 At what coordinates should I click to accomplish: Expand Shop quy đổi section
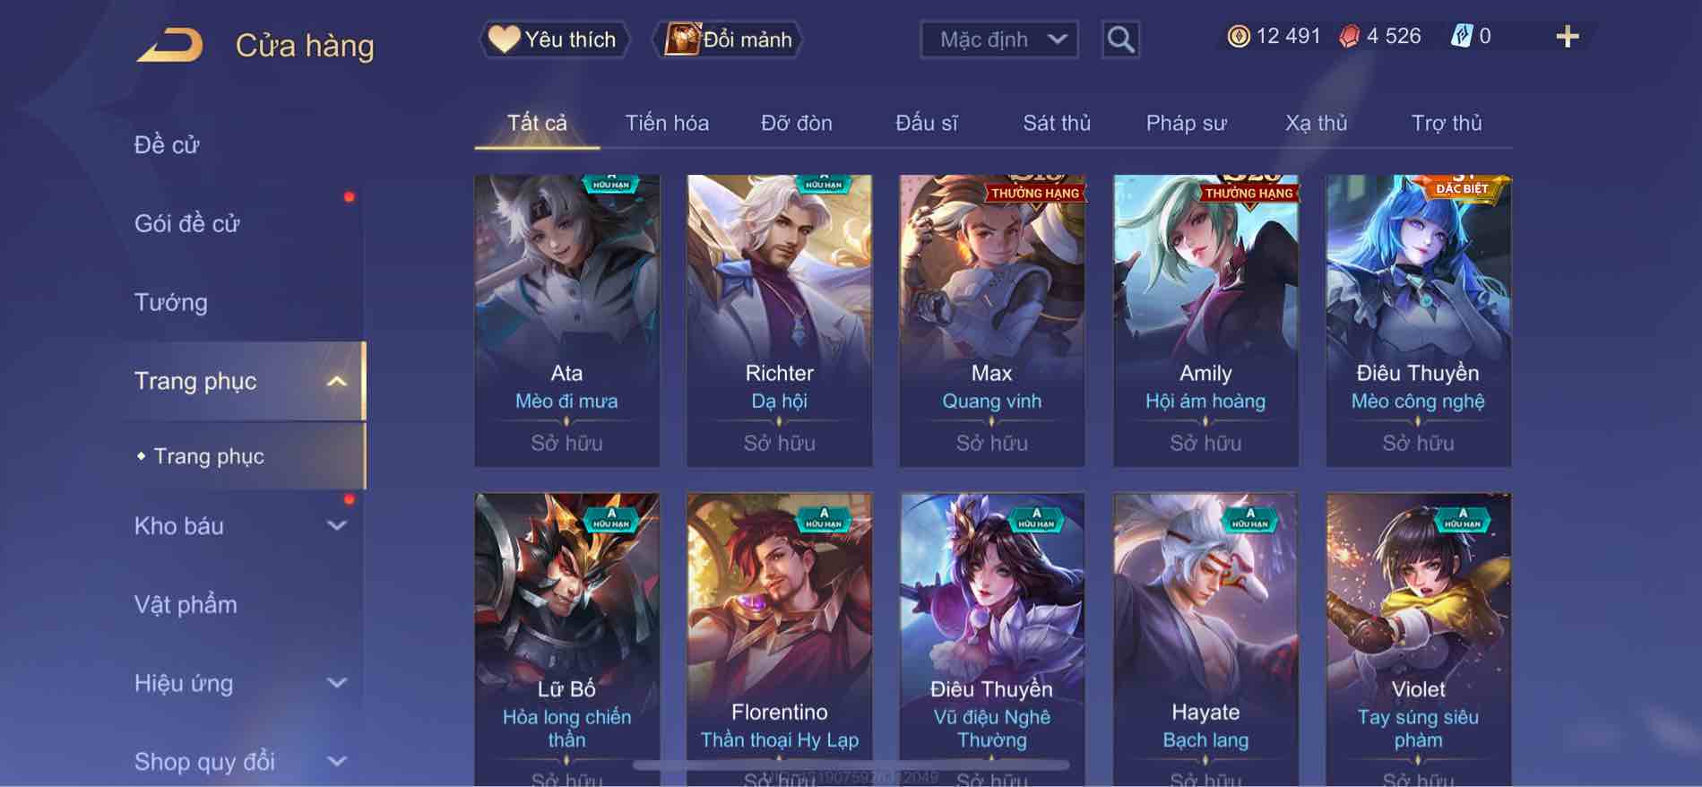coord(336,762)
